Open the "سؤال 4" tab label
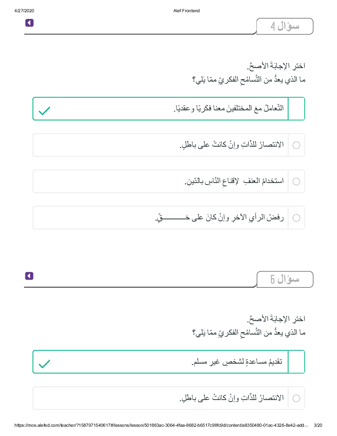The image size is (337, 436). [x=284, y=26]
